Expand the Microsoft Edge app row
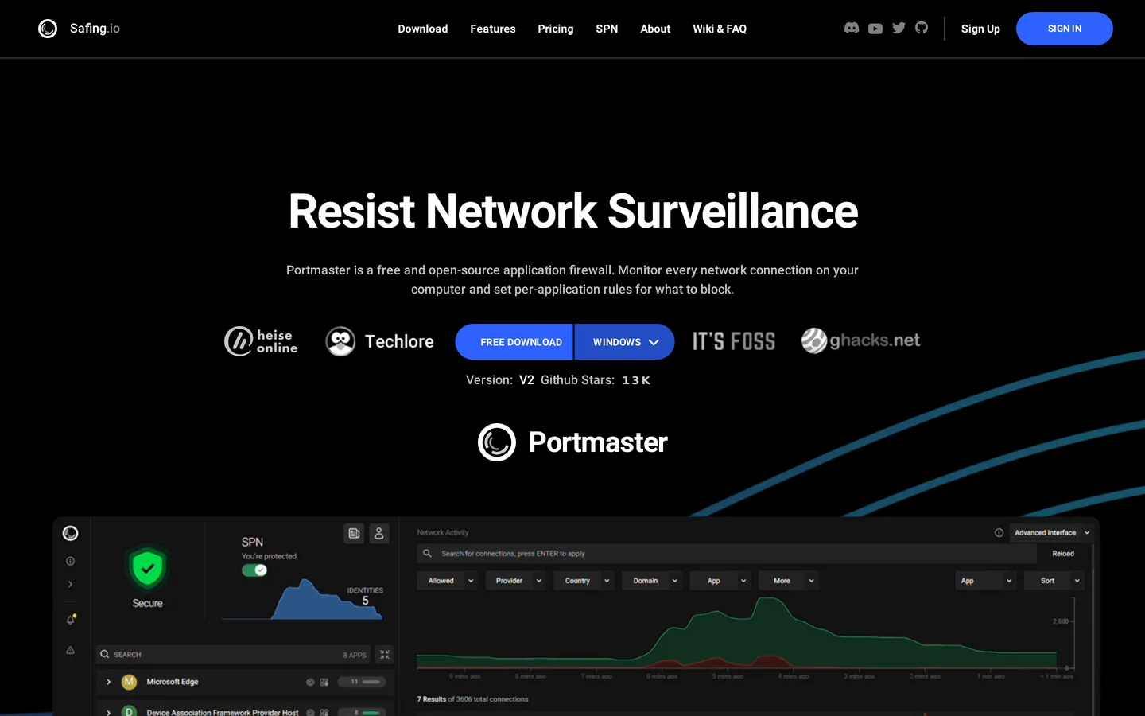This screenshot has height=716, width=1145. 109,682
